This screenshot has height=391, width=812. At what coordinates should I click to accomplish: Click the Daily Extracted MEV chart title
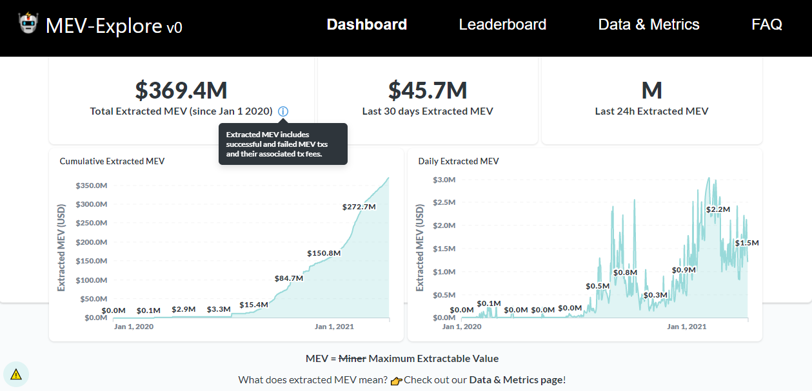point(459,161)
